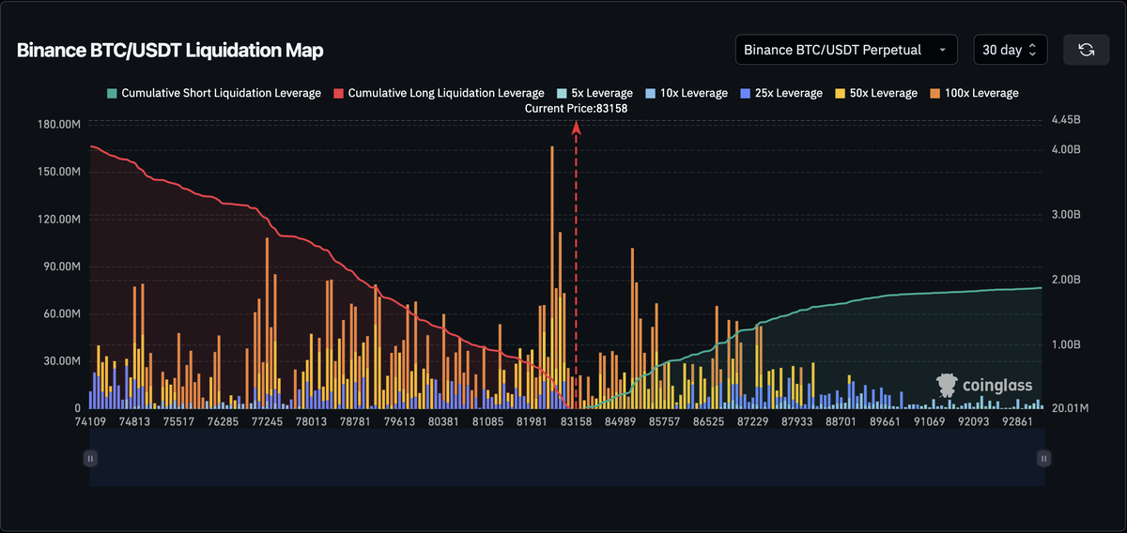1127x533 pixels.
Task: Click the right axis value 4.45B
Action: coord(1067,120)
